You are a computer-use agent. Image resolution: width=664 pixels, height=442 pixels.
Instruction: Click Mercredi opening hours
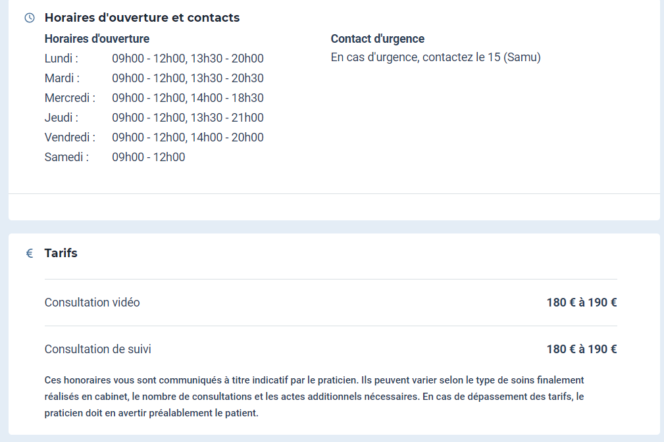click(x=188, y=98)
